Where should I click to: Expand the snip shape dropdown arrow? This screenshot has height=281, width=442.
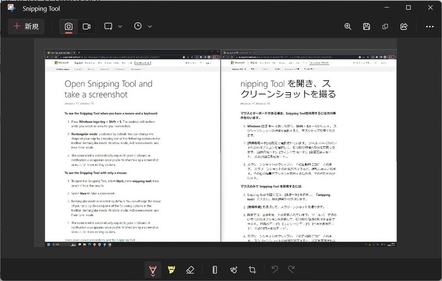coord(120,27)
